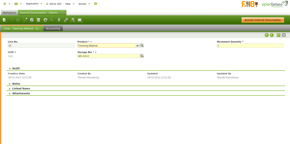Go to the next record arrow
290x144 pixels.
pos(272,35)
